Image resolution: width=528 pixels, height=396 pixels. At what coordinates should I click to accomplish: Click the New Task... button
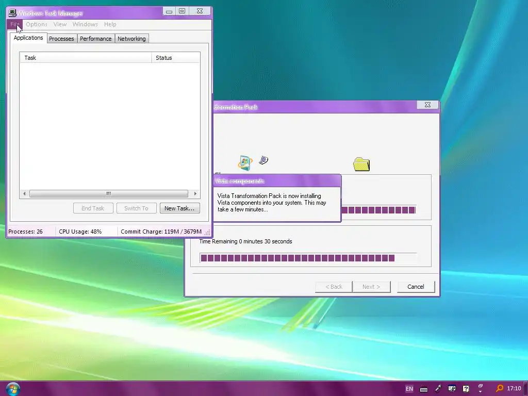point(179,208)
